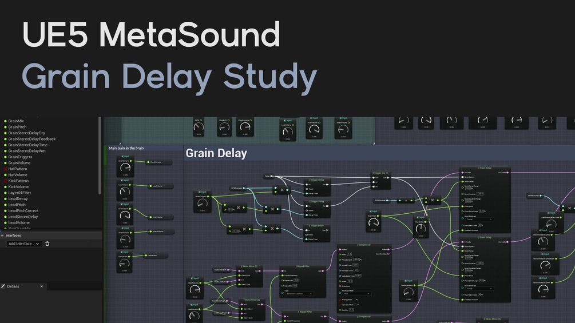Click the GrainTriggers input node icon
Viewport: 575px width, 323px height.
coord(199,192)
